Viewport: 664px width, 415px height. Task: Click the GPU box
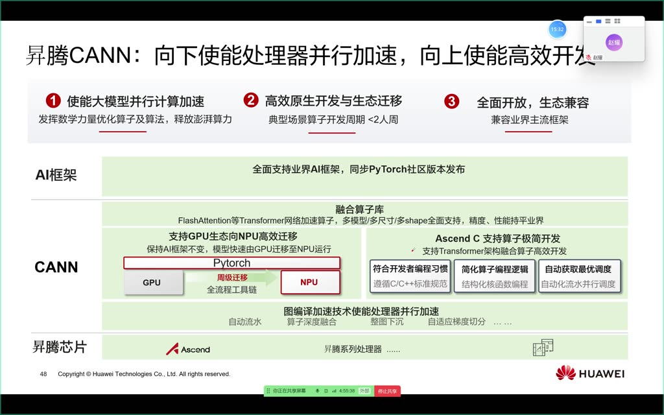(153, 283)
